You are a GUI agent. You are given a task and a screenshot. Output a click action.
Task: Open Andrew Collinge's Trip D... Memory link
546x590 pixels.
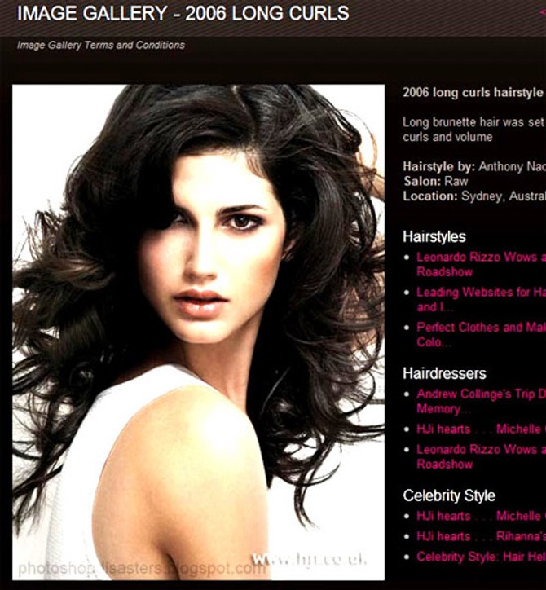tap(482, 402)
